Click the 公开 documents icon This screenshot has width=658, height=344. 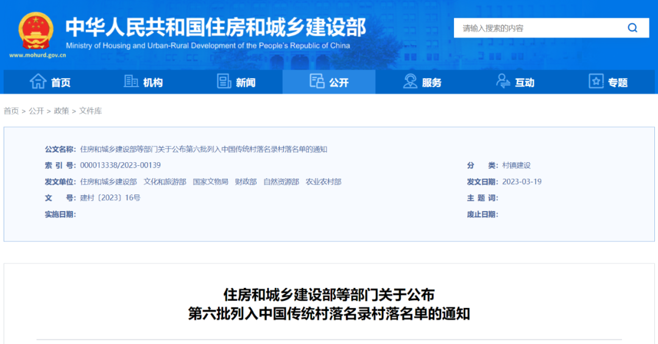[x=317, y=81]
